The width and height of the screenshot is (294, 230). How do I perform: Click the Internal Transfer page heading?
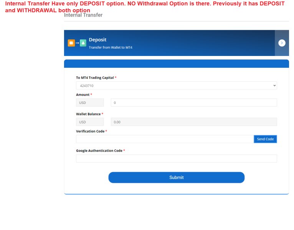(83, 15)
